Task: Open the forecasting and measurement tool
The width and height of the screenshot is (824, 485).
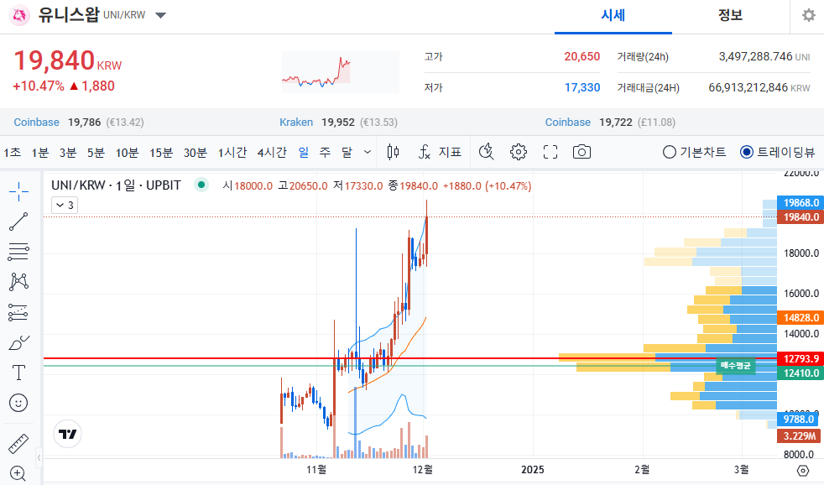Action: point(18,313)
